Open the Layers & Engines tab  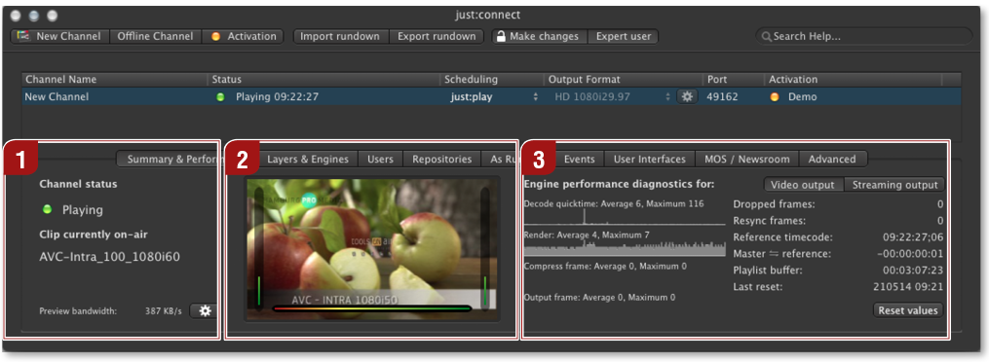click(x=307, y=160)
